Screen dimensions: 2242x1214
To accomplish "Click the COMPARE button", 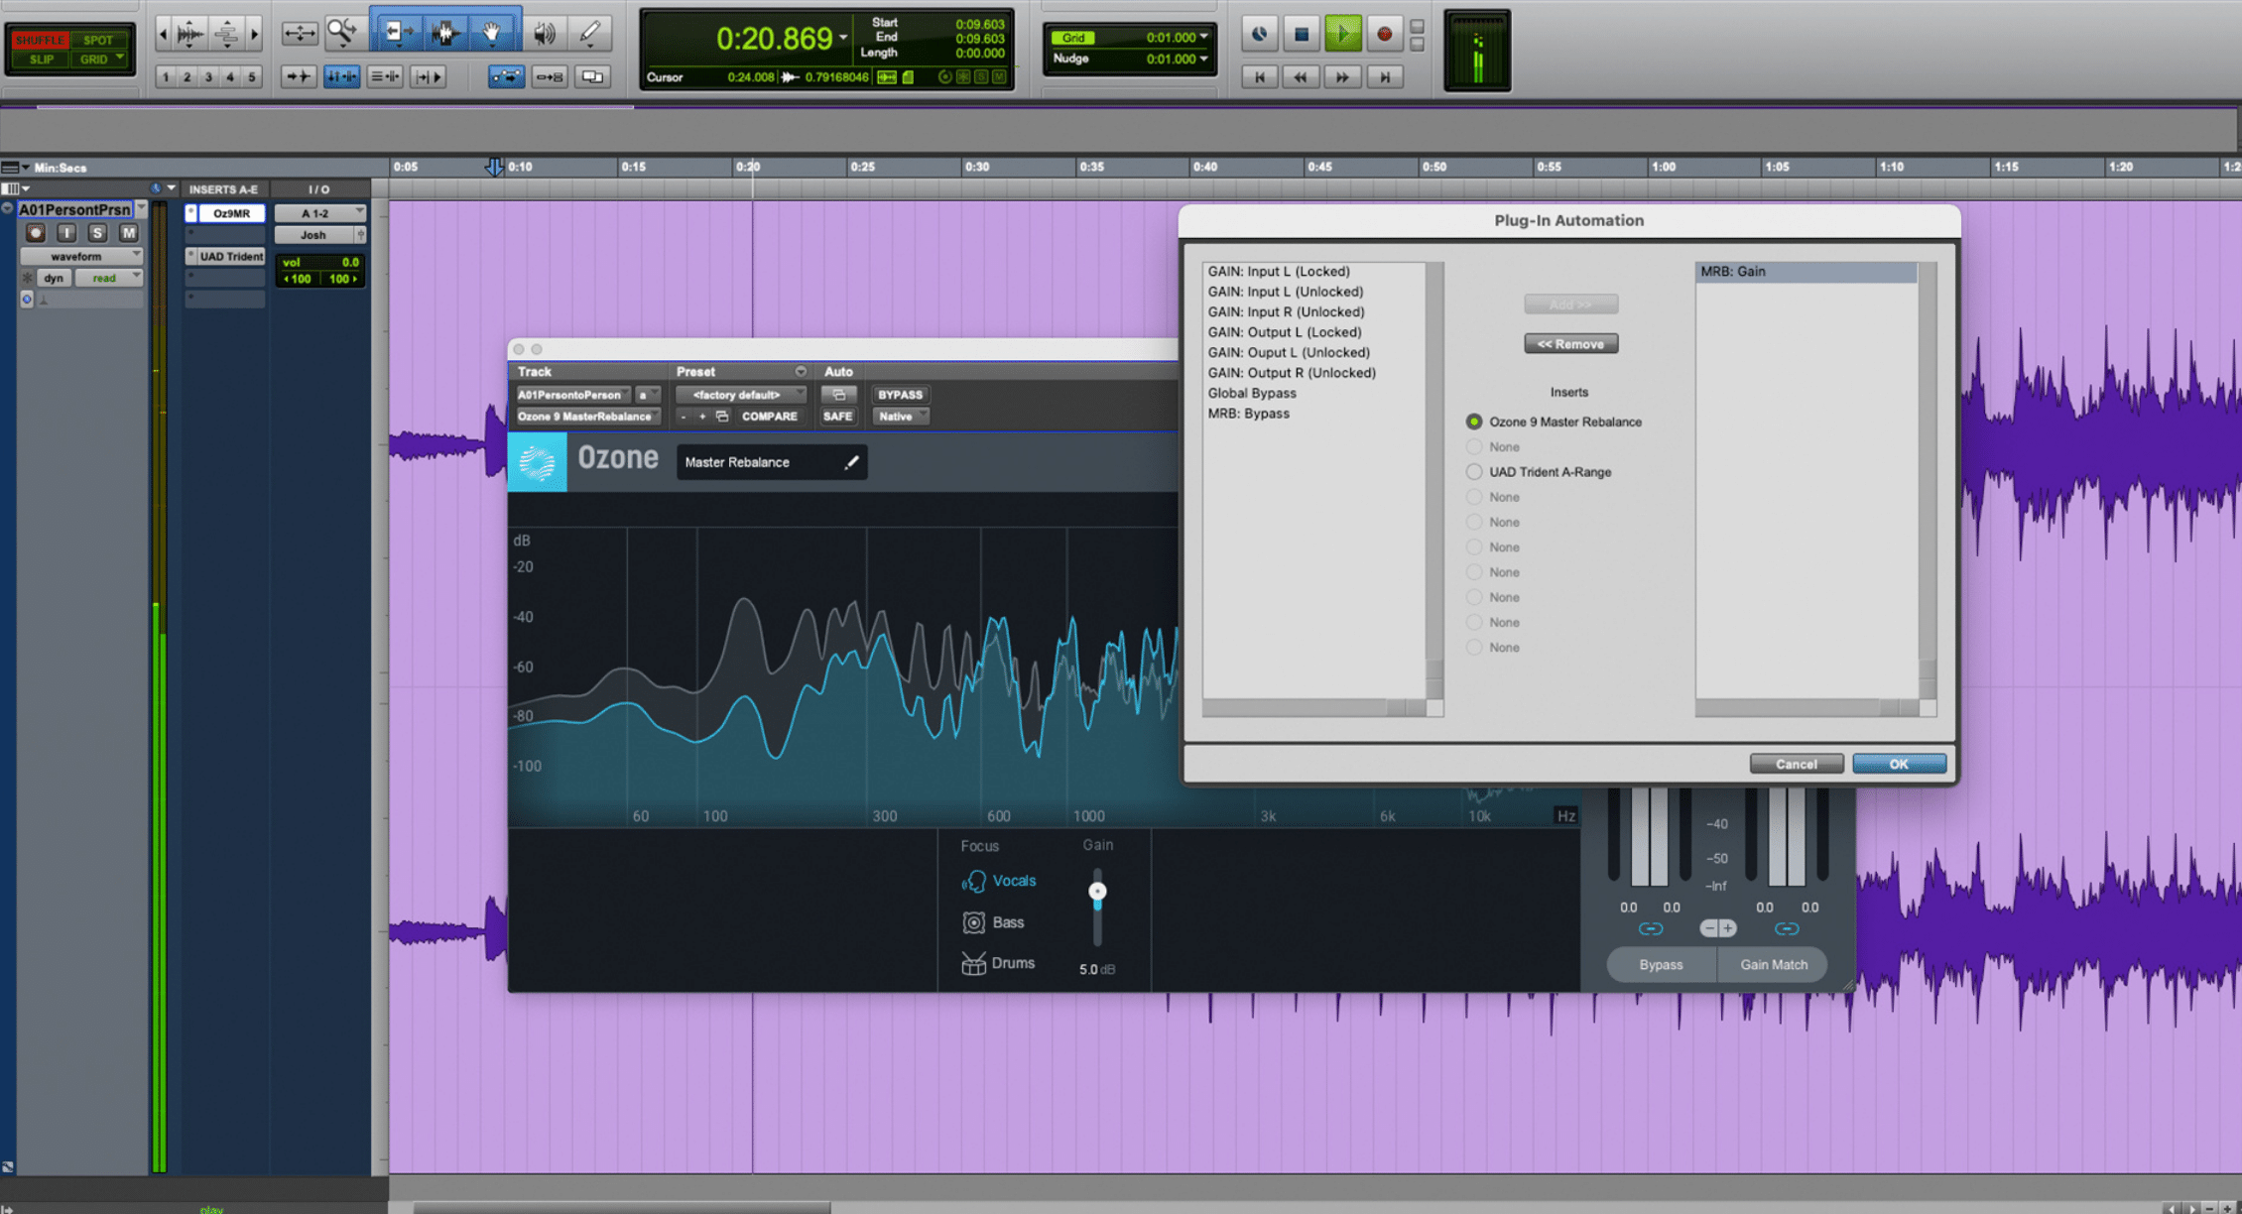I will pos(769,417).
